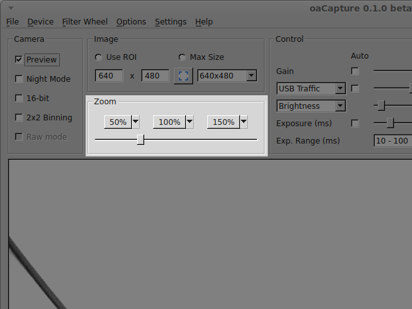Click the ROI height field 480
The image size is (412, 309).
tap(155, 76)
